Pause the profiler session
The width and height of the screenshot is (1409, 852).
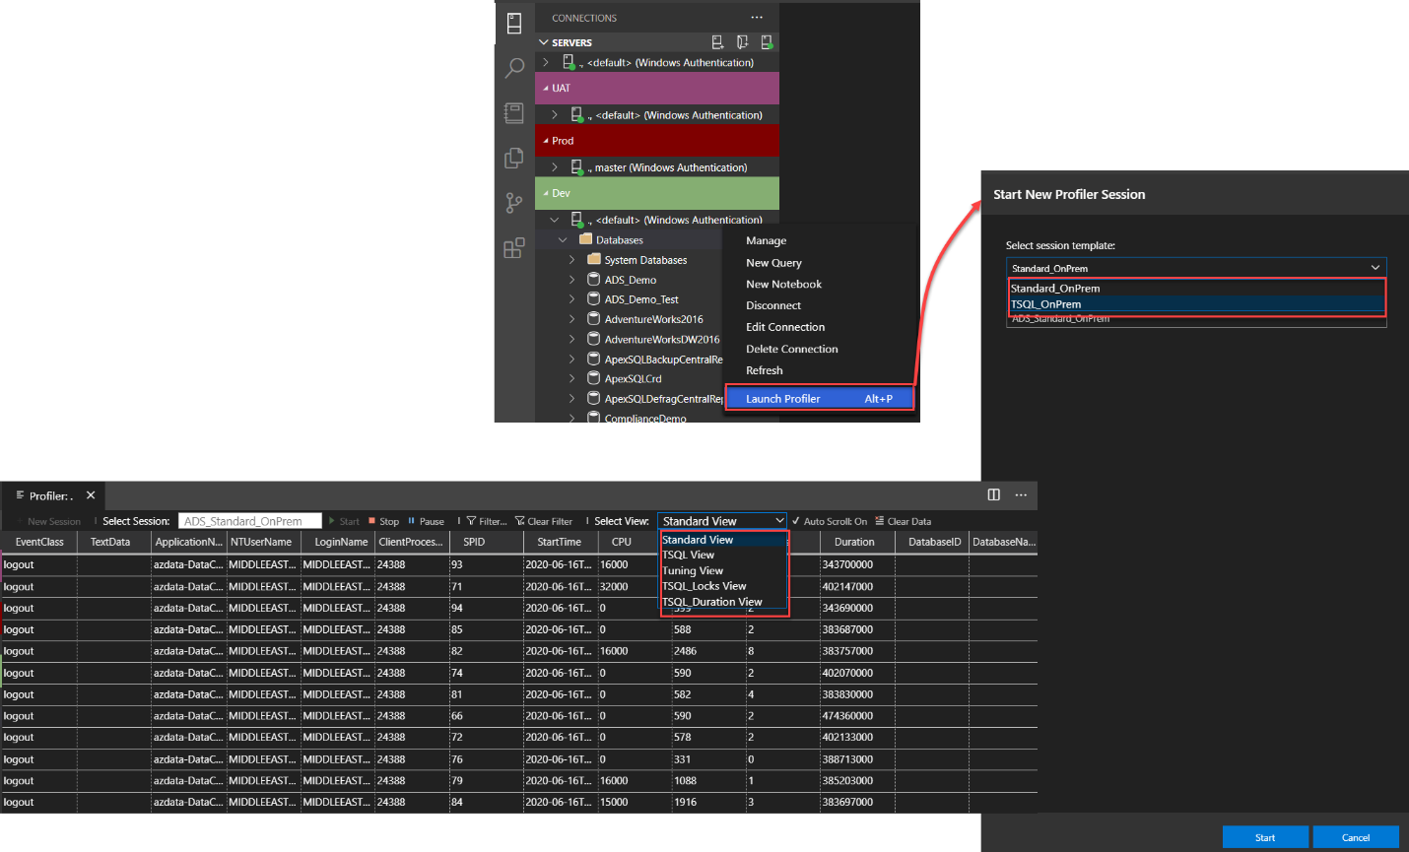pos(426,521)
